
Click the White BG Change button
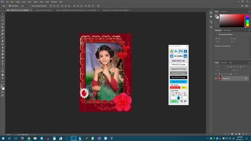point(178,64)
